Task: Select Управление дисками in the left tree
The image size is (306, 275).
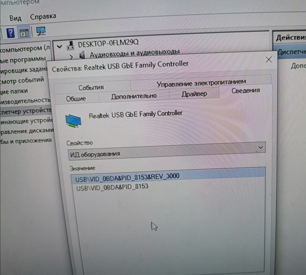Action: click(27, 131)
